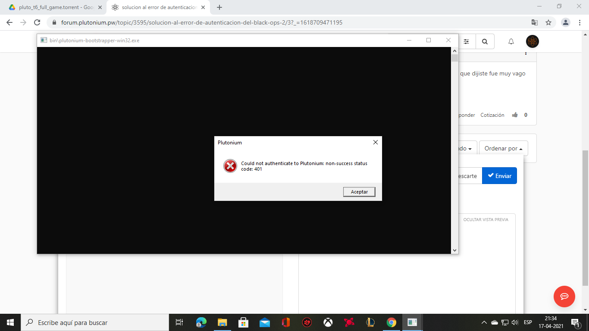This screenshot has height=331, width=589.
Task: Open Microsoft Edge from taskbar
Action: [x=201, y=322]
